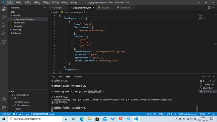217x122 pixels.
Task: Close the terminal panel
Action: pyautogui.click(x=214, y=77)
